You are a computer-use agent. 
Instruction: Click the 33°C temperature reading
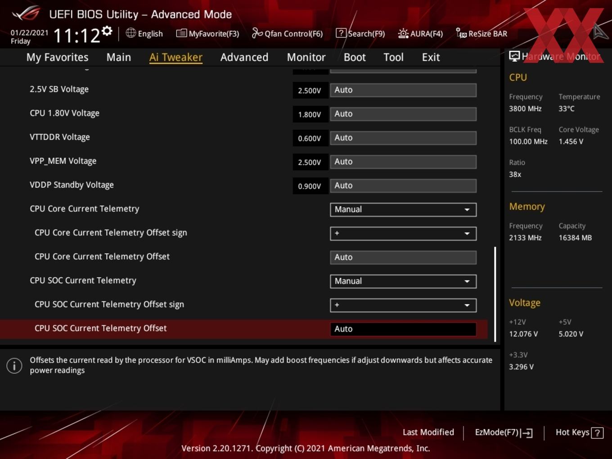coord(567,108)
